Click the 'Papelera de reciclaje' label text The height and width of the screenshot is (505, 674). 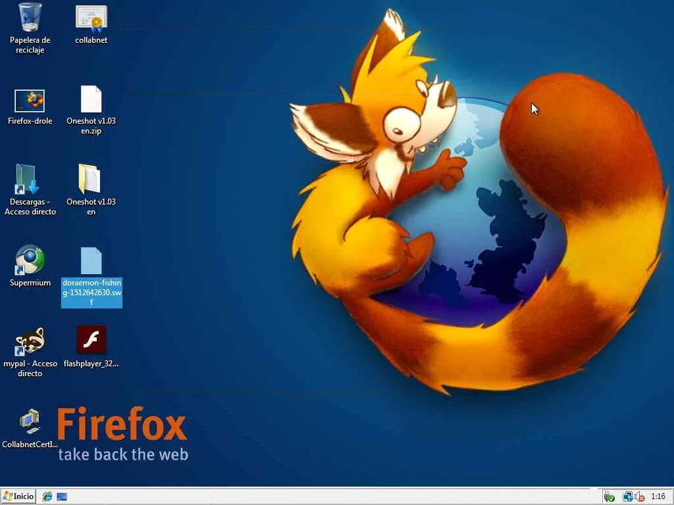(30, 45)
